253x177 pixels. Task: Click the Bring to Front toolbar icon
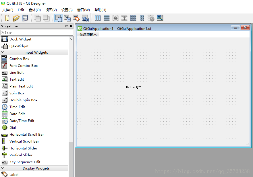(46, 18)
